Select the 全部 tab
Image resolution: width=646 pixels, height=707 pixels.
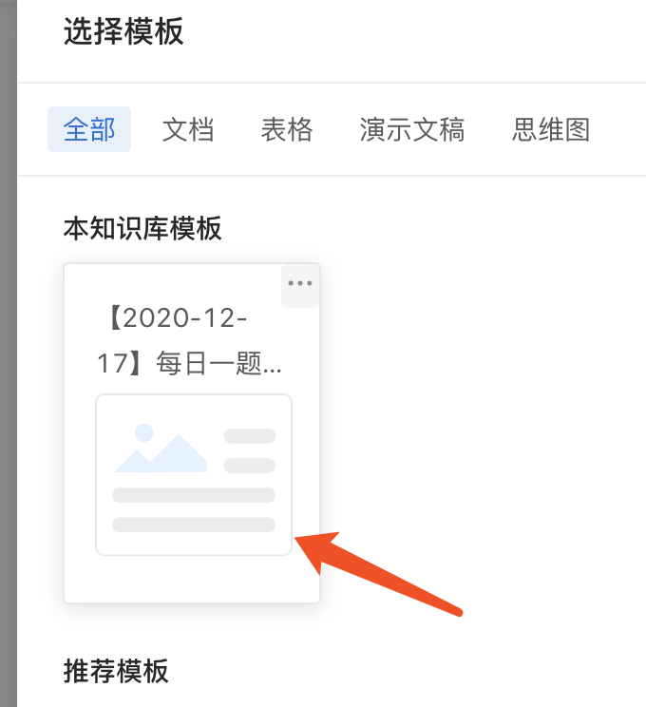pyautogui.click(x=89, y=129)
